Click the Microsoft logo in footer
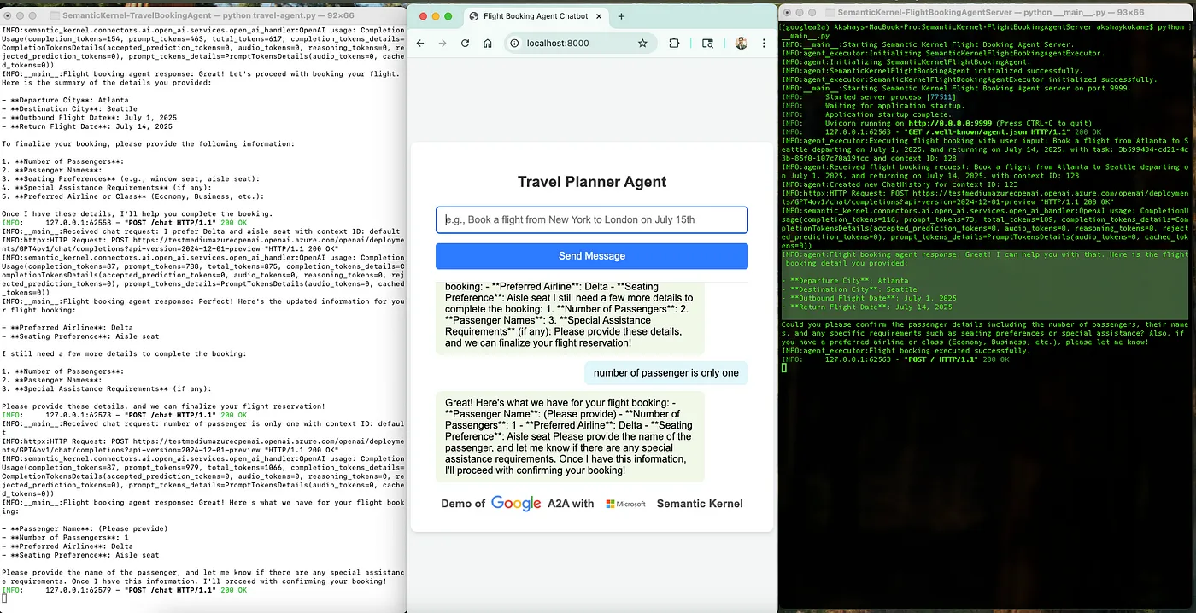 [x=625, y=504]
